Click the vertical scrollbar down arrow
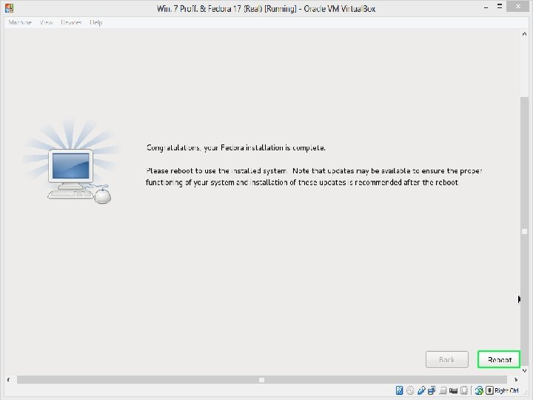This screenshot has width=533, height=400. (524, 370)
